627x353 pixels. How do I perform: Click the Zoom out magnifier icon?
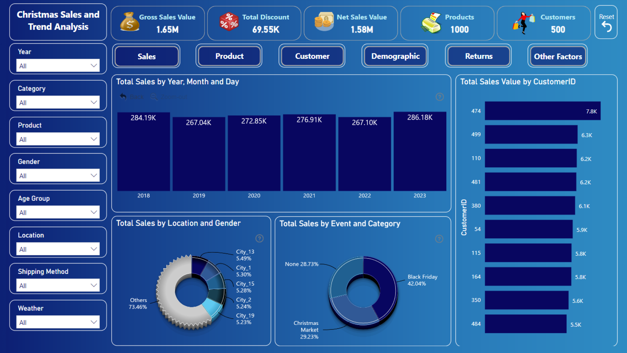coord(154,97)
